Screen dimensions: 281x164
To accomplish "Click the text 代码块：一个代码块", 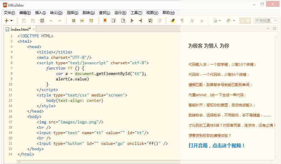I will (204, 74).
